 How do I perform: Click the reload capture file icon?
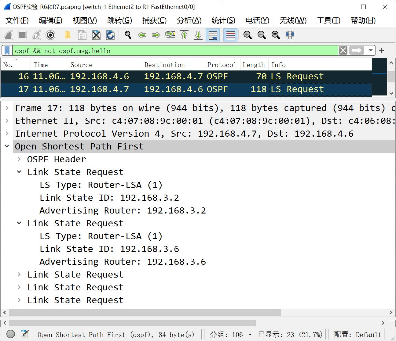click(110, 35)
